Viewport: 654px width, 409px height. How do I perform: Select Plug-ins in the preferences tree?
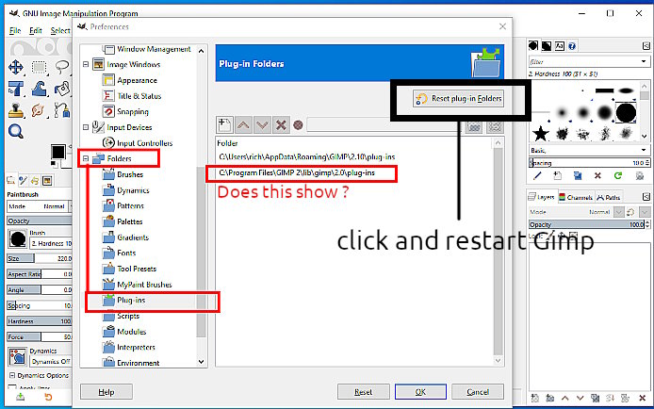pos(131,301)
